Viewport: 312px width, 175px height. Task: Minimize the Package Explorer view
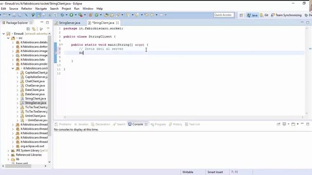click(42, 22)
